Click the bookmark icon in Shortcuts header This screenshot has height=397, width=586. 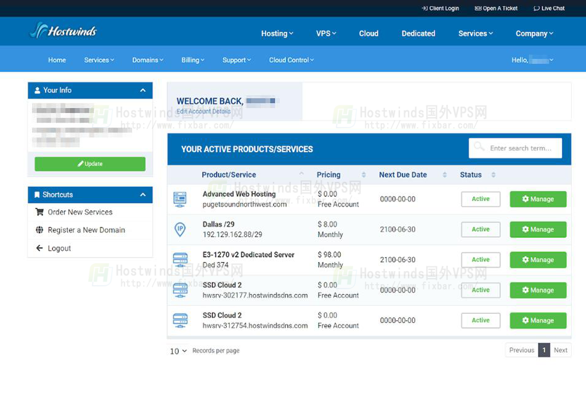coord(37,195)
